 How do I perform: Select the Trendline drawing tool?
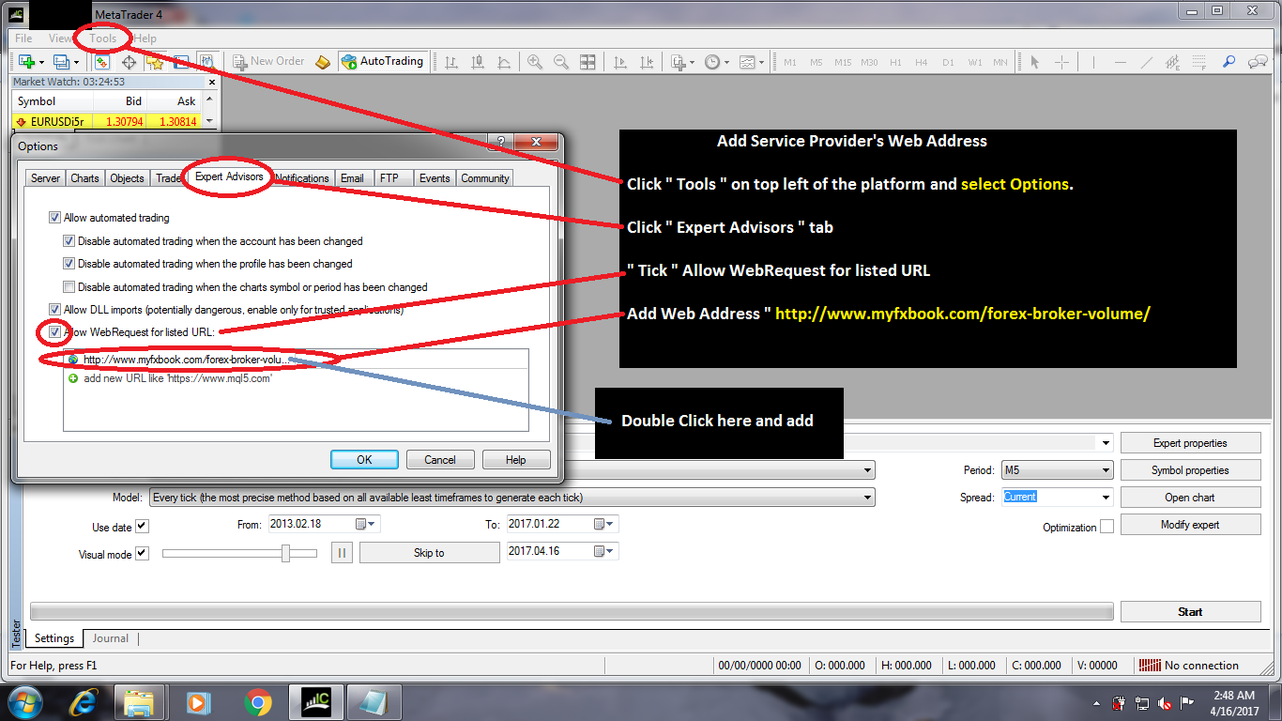[x=1146, y=62]
